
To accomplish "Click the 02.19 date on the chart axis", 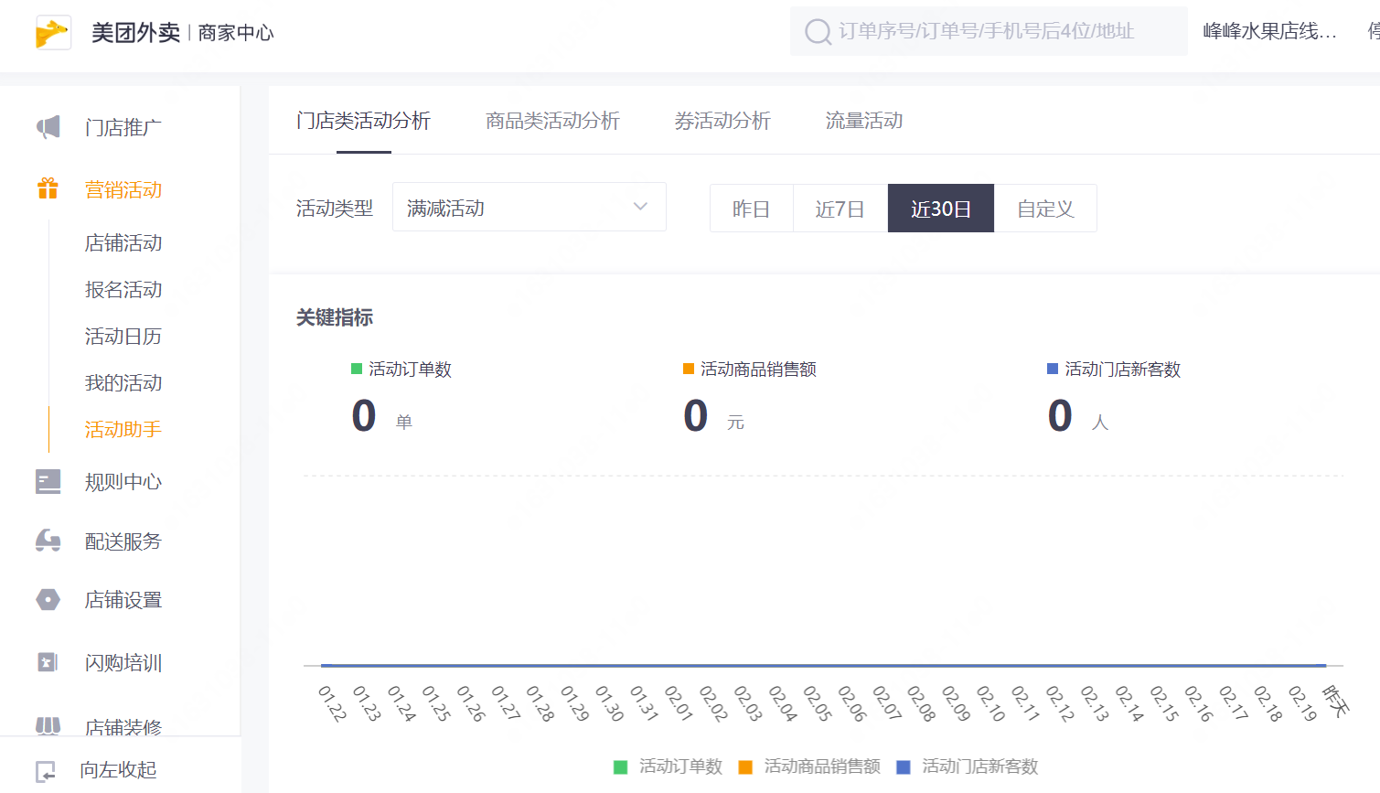I will click(1302, 703).
